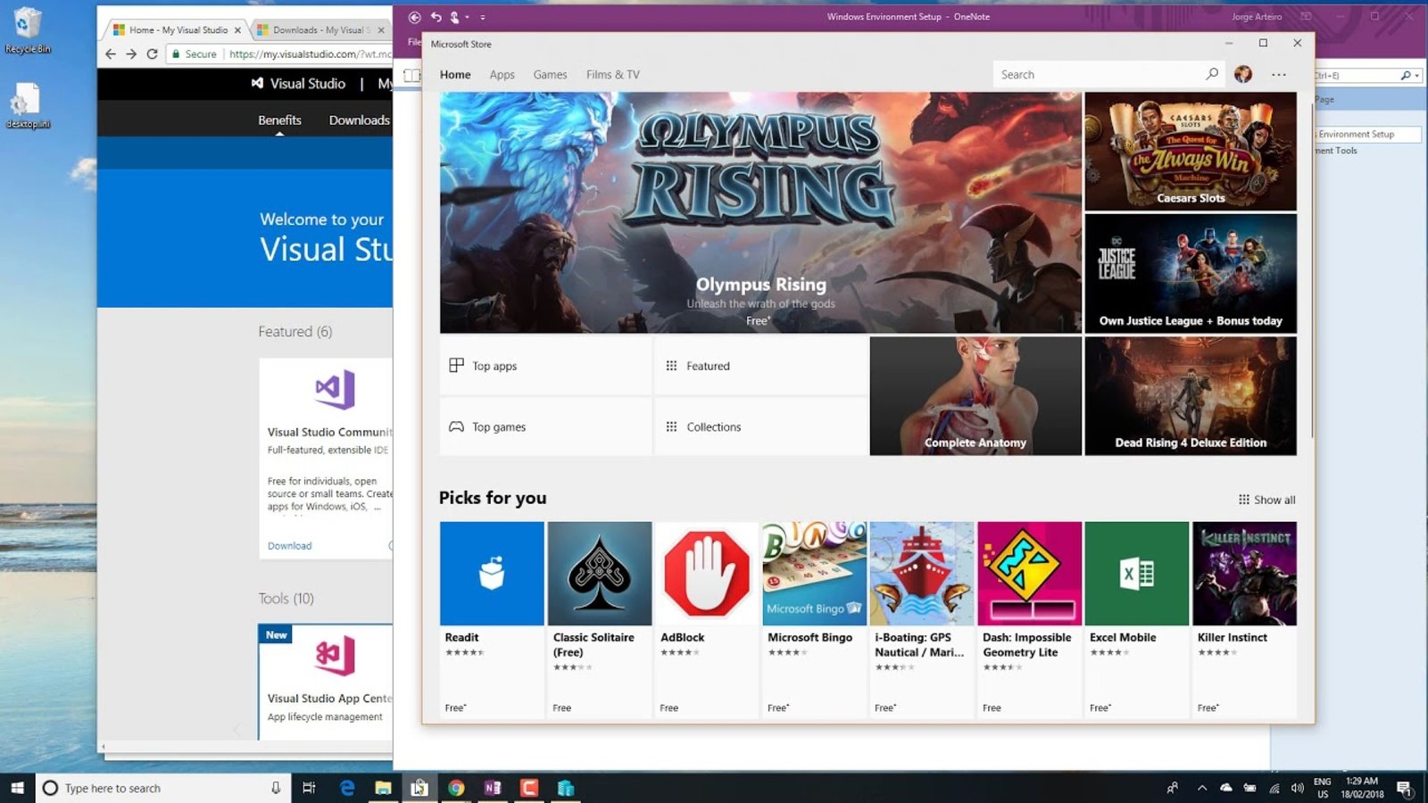This screenshot has width=1428, height=803.
Task: Open the Collections section of the Store
Action: click(713, 426)
